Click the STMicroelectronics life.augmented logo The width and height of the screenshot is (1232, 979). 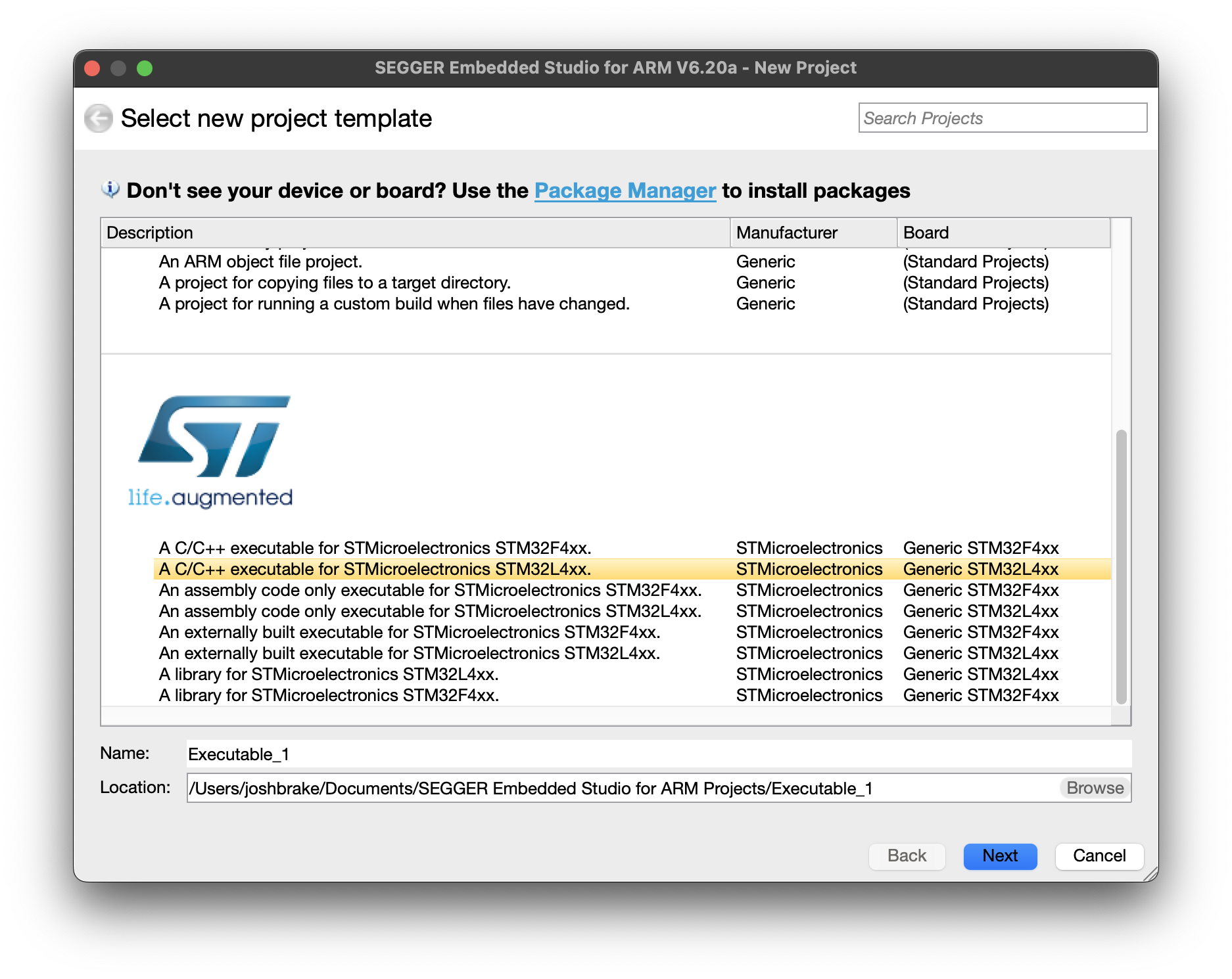pyautogui.click(x=211, y=451)
